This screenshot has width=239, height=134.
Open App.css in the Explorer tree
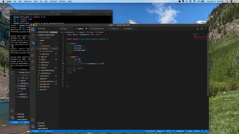(x=44, y=57)
